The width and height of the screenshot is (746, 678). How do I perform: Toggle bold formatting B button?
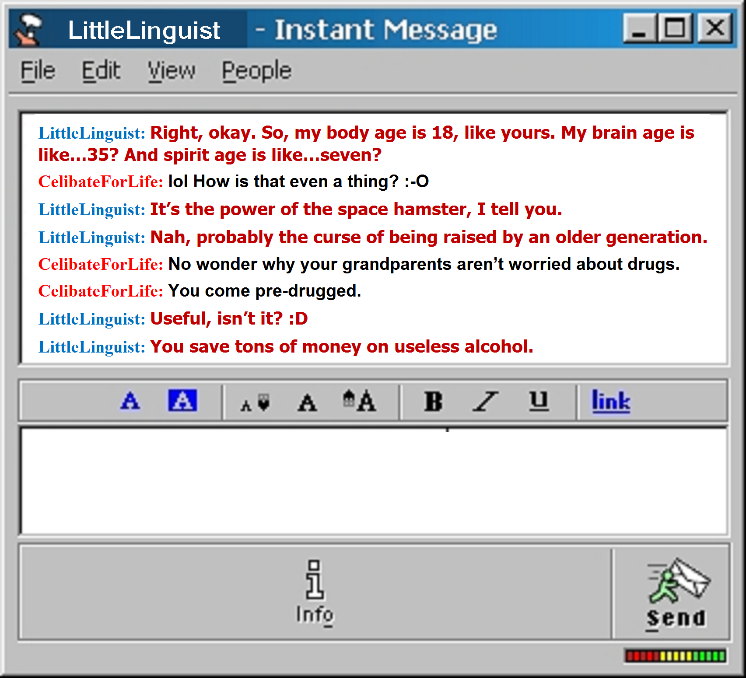tap(433, 401)
